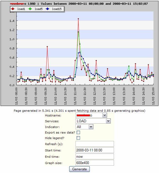Click the 1.4 y-axis value
This screenshot has width=159, height=173.
12,21
